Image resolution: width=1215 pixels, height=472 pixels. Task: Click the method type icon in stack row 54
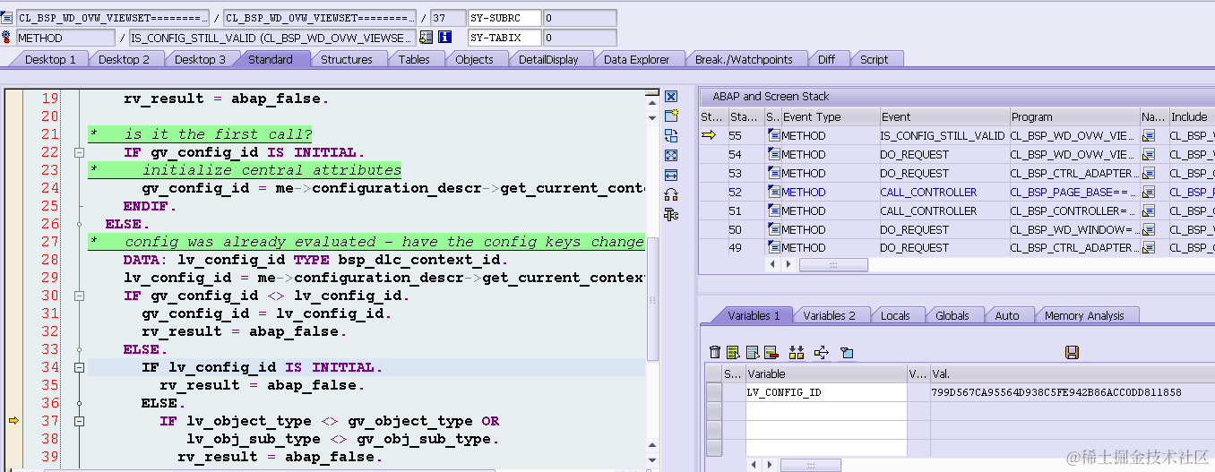click(773, 154)
